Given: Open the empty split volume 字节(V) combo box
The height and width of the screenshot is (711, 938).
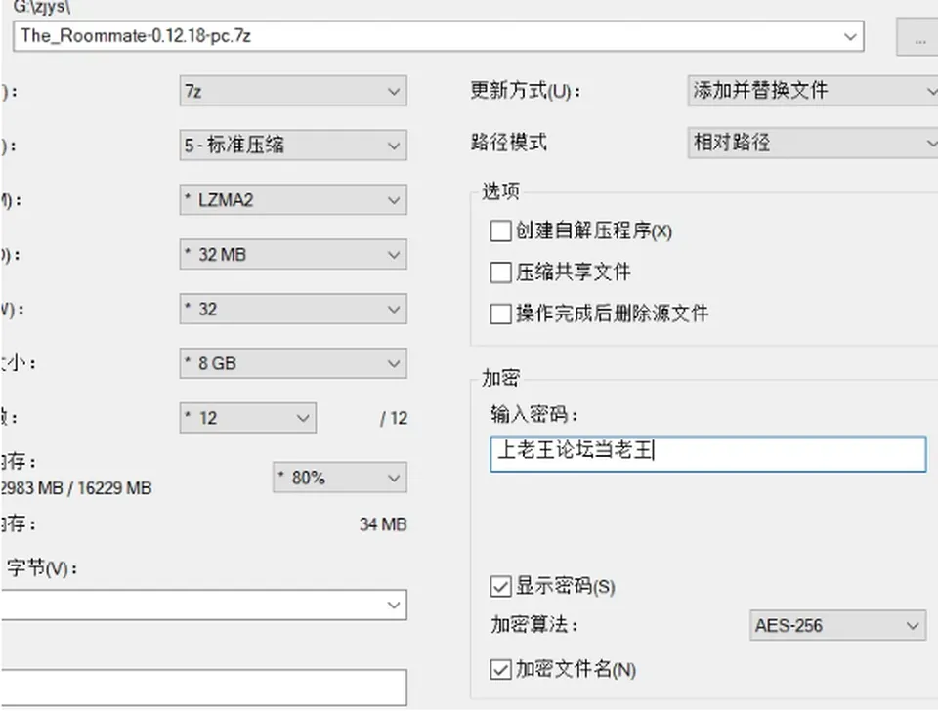Looking at the screenshot, I should click(x=203, y=606).
